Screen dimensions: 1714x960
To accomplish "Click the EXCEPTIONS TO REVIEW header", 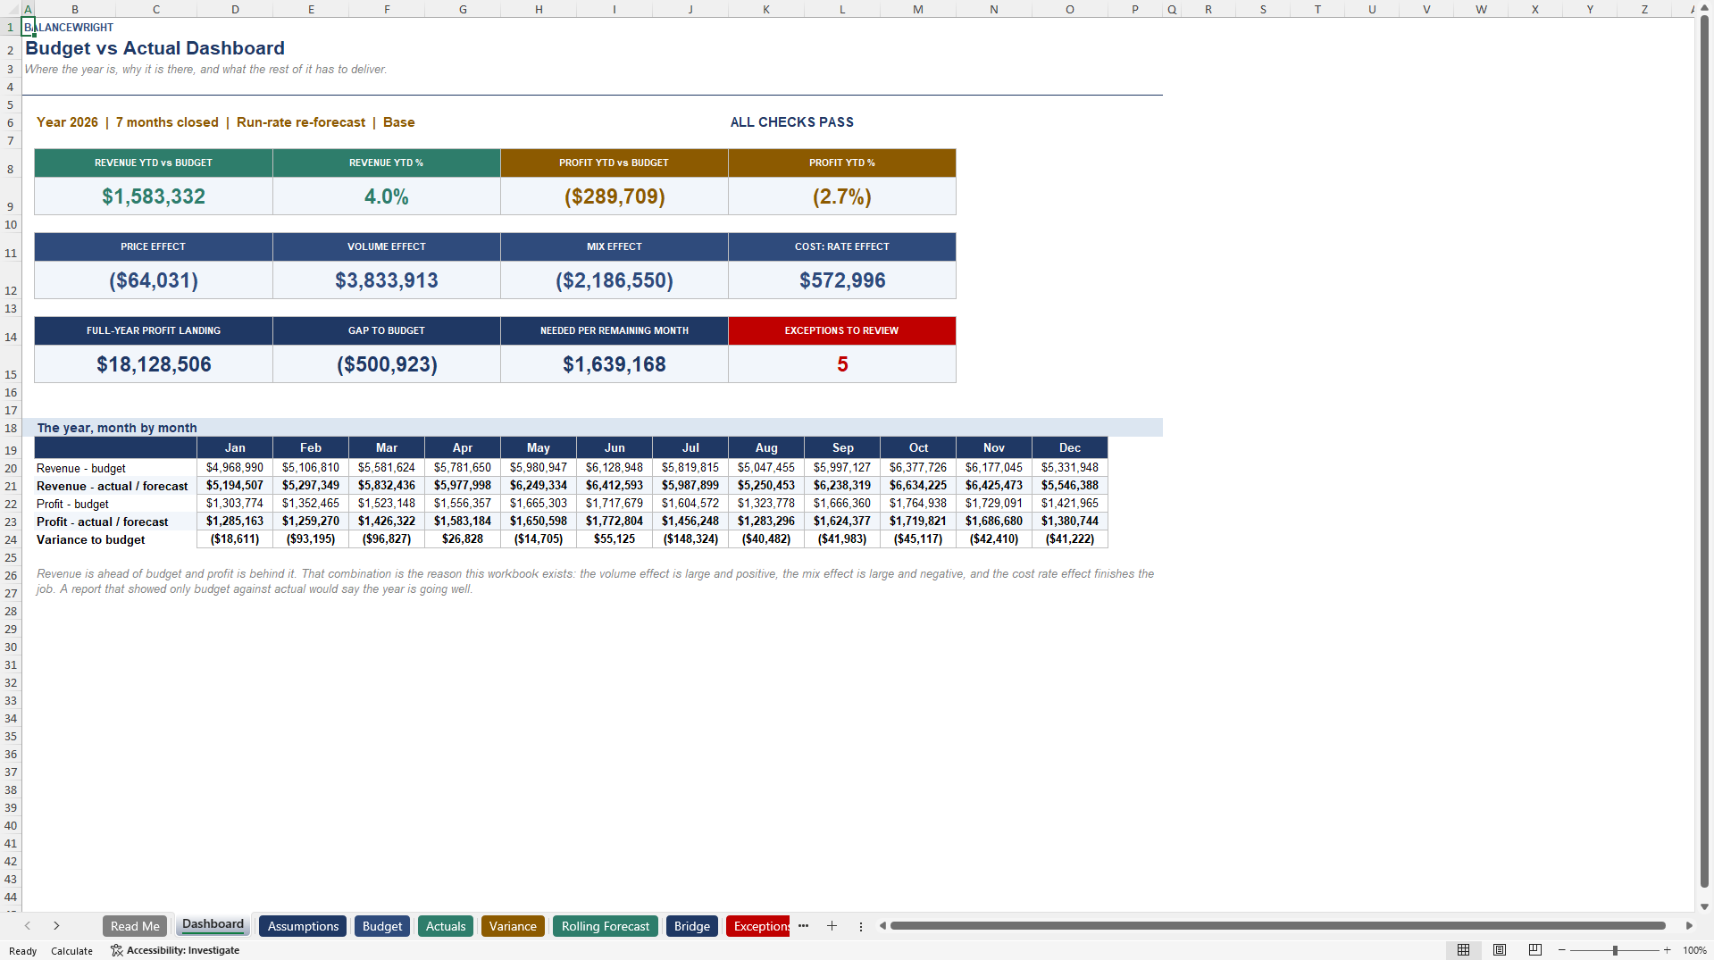I will (842, 330).
